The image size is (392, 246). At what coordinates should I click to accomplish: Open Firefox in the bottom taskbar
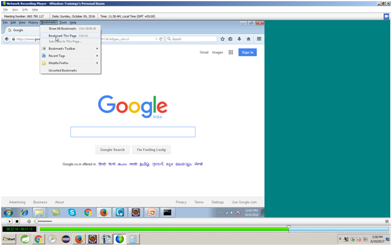[x=79, y=239]
